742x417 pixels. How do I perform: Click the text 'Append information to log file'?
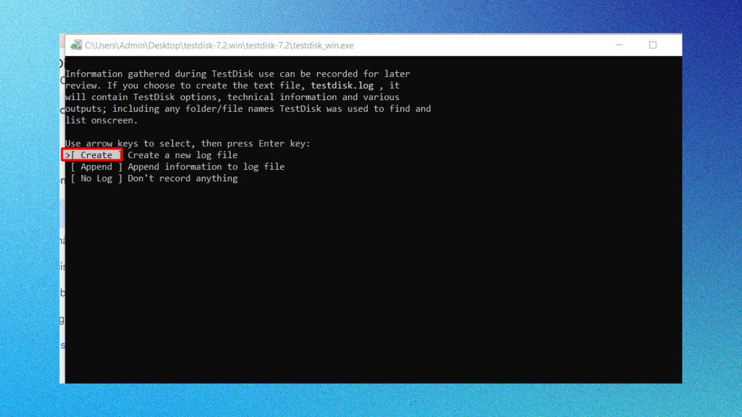(206, 167)
